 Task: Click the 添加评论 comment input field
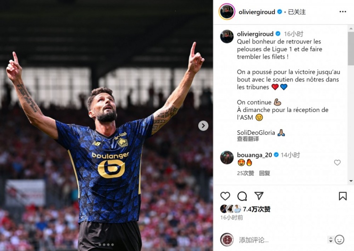tap(281, 240)
